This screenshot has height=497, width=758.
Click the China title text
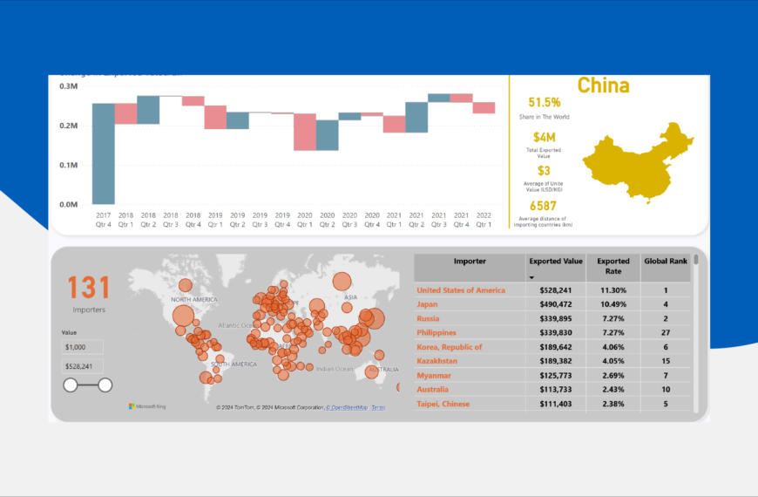pos(603,85)
